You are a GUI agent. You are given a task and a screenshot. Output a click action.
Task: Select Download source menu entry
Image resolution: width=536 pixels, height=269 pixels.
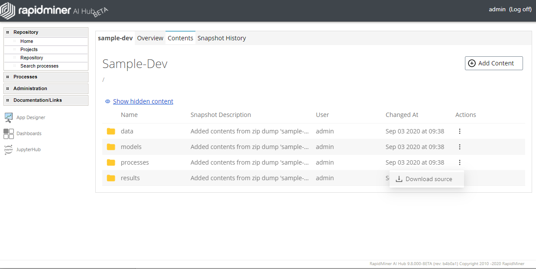pyautogui.click(x=427, y=179)
